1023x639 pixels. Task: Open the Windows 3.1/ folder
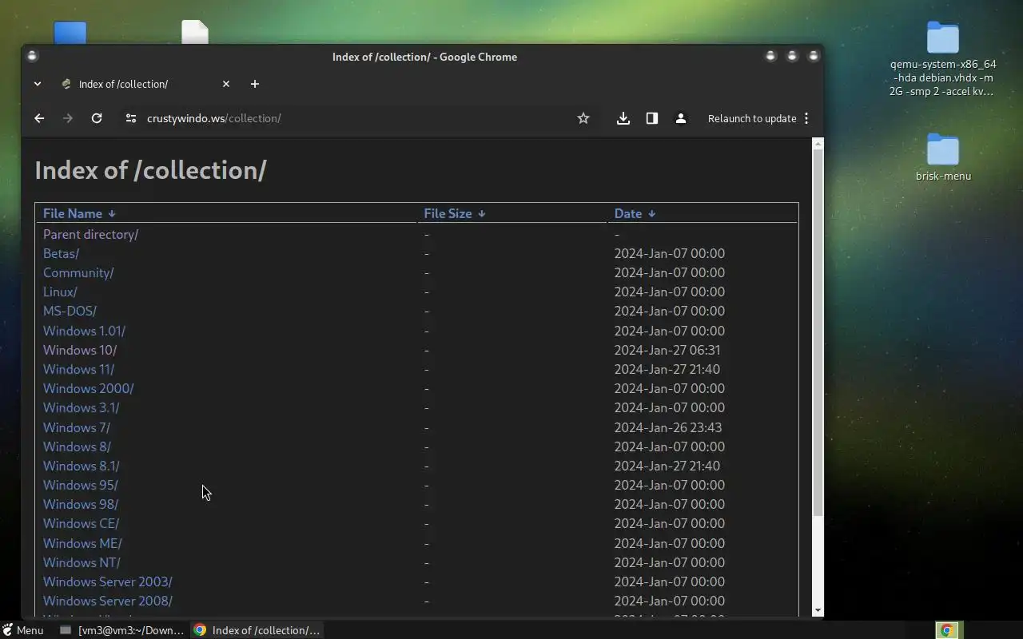pyautogui.click(x=81, y=407)
